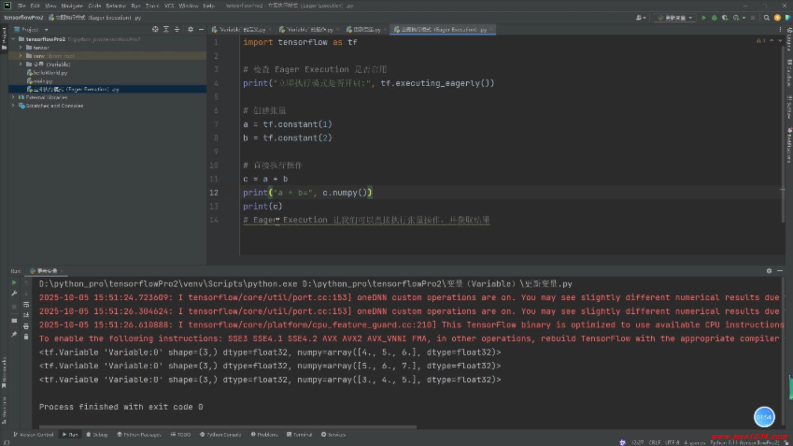Click the green Run button in top toolbar
Viewport: 793px width, 446px height.
(704, 18)
